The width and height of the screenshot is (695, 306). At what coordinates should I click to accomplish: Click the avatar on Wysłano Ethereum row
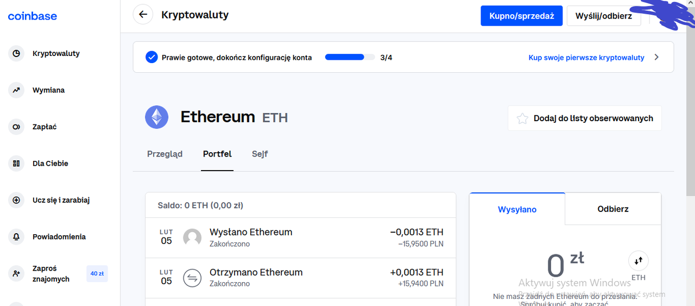coord(192,238)
